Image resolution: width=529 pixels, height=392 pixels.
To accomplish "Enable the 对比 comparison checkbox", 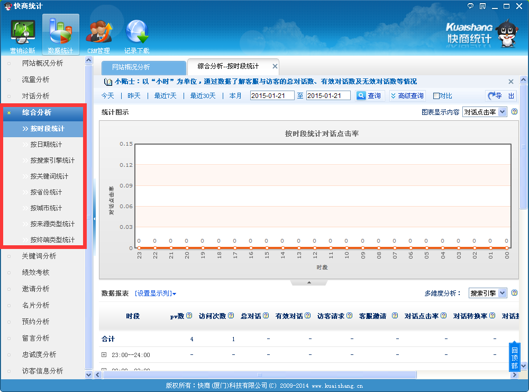I will (436, 96).
